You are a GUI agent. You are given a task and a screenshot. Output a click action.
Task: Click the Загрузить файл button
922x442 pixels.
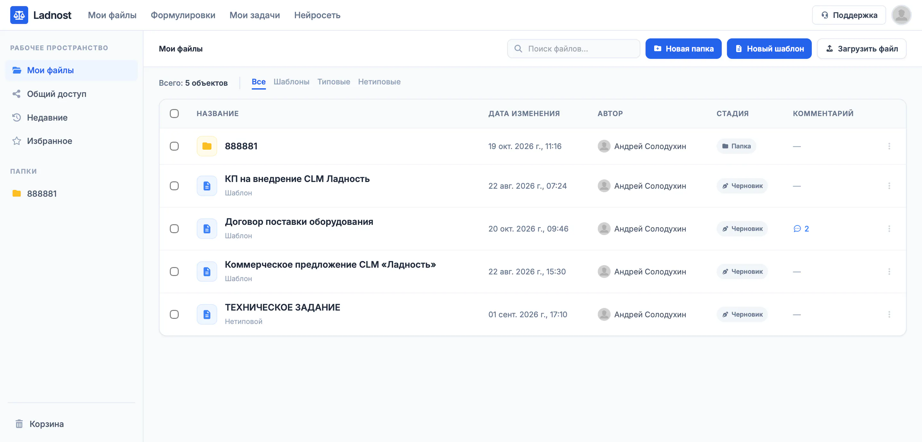861,49
